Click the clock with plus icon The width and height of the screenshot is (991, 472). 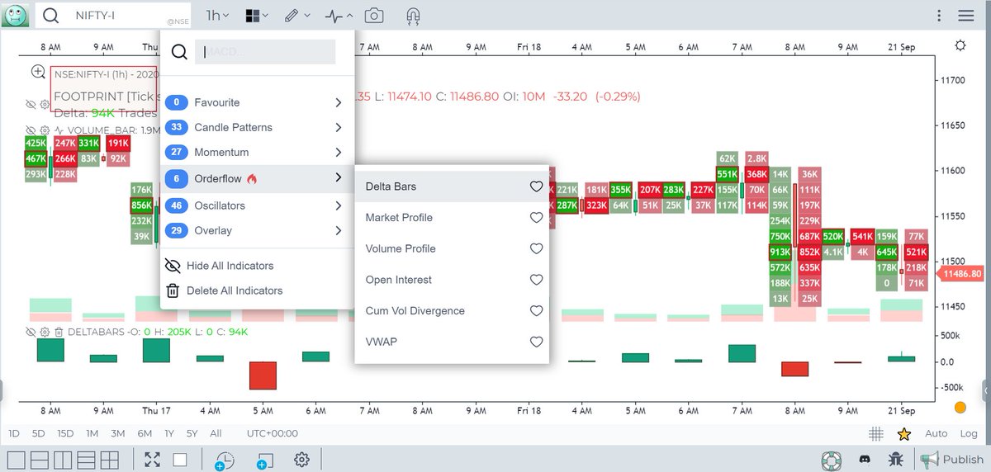(x=224, y=460)
